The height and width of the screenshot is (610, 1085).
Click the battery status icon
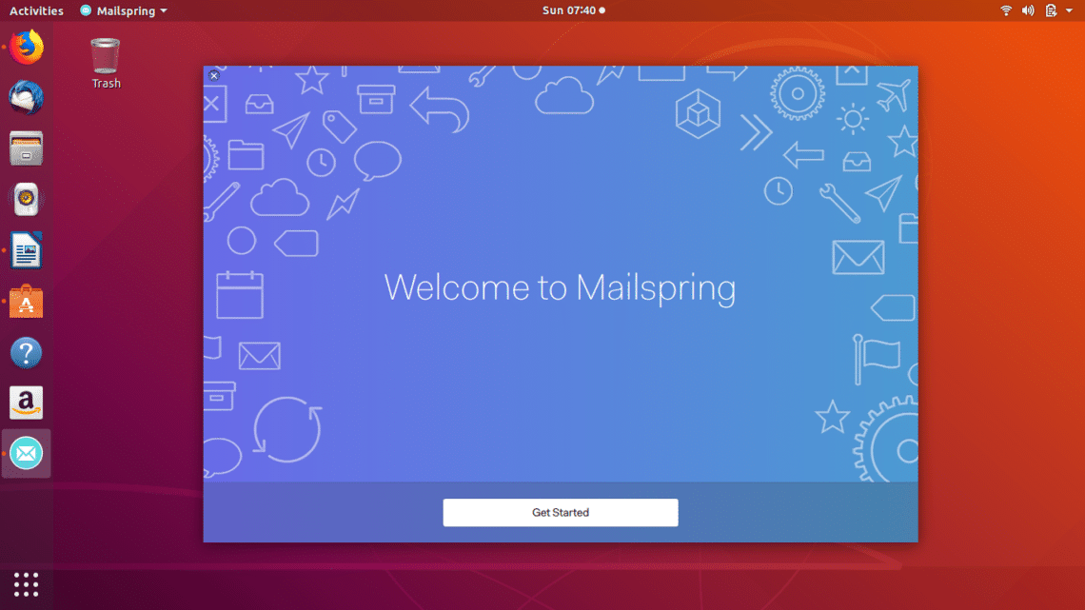(1051, 10)
